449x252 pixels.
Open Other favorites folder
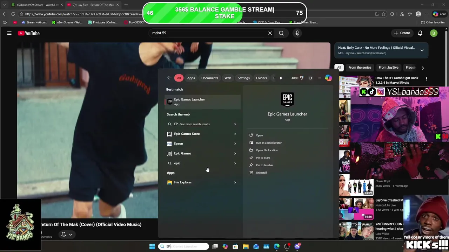pos(433,22)
